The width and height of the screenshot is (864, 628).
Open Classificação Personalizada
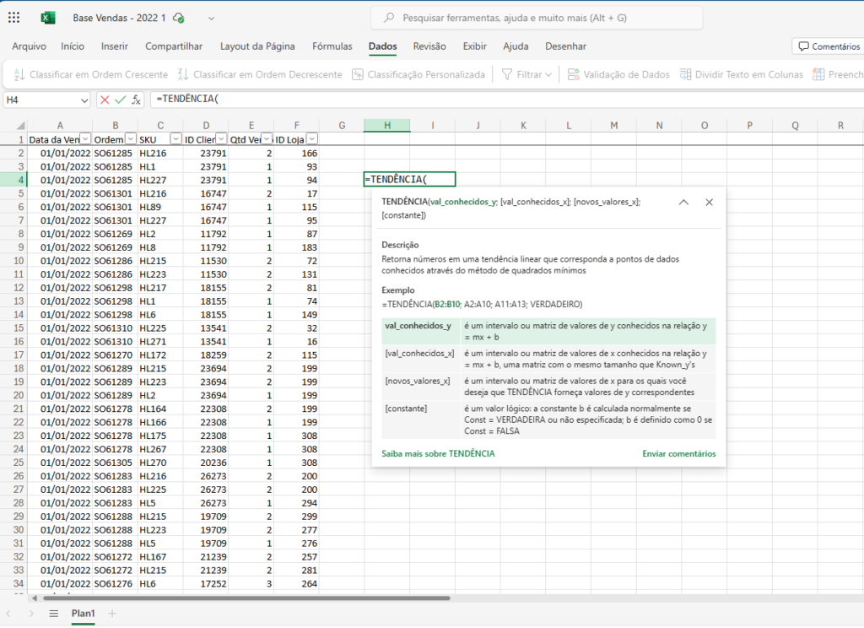pos(418,74)
